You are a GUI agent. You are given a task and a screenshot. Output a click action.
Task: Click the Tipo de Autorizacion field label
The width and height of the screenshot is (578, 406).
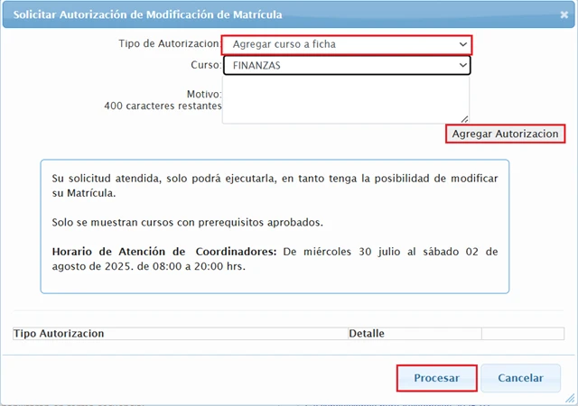pos(169,44)
